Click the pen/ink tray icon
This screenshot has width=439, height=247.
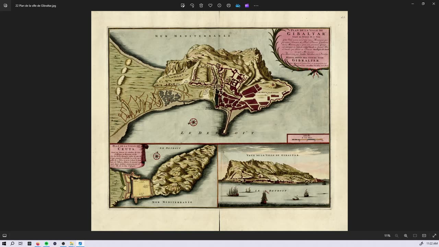pyautogui.click(x=421, y=244)
